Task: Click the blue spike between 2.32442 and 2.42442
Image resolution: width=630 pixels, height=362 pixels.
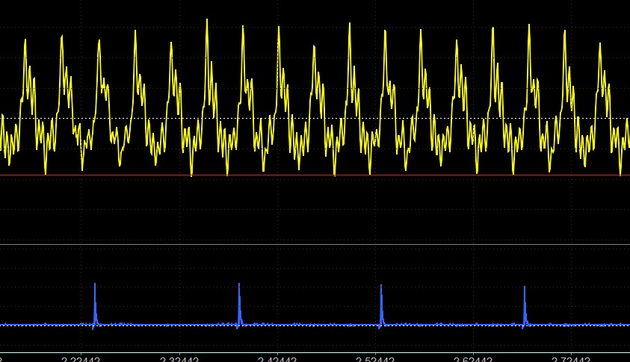Action: (x=239, y=305)
